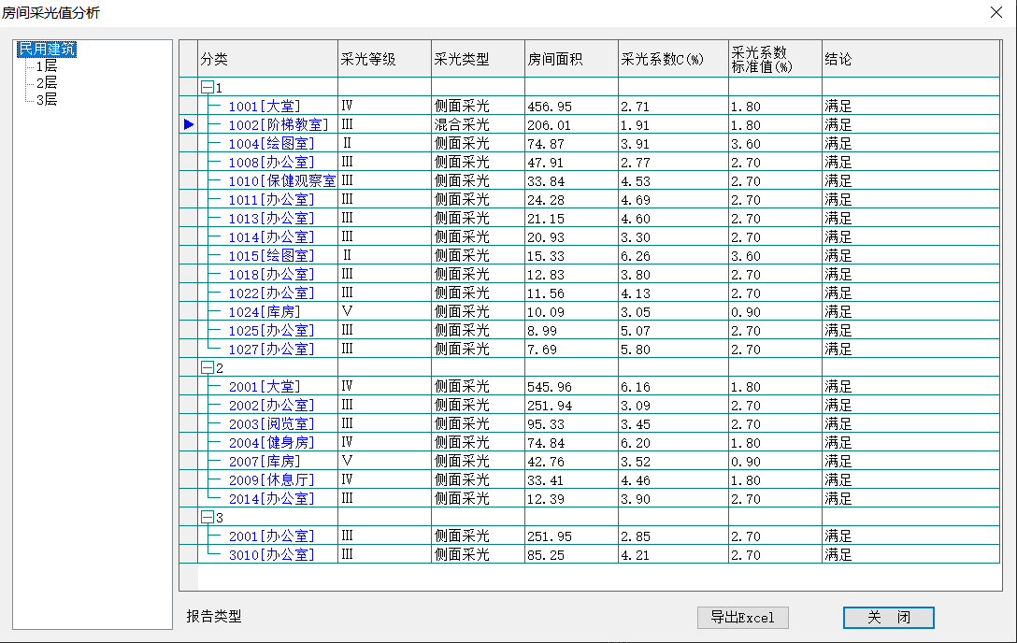
Task: Open room link 1013[办公室]
Action: [x=271, y=219]
